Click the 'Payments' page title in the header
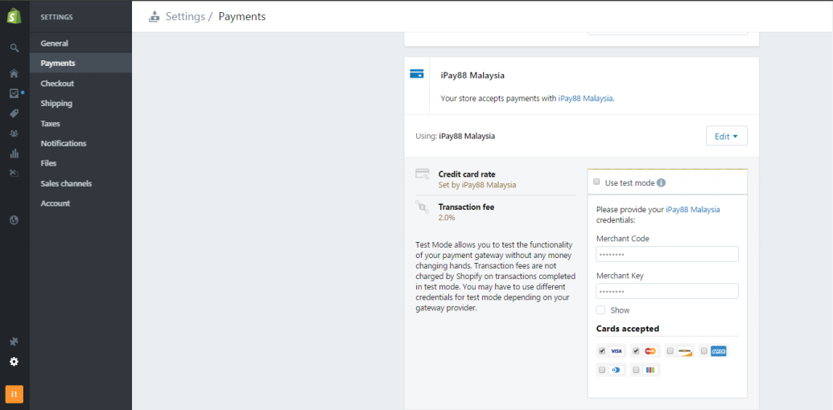The image size is (833, 410). tap(241, 16)
